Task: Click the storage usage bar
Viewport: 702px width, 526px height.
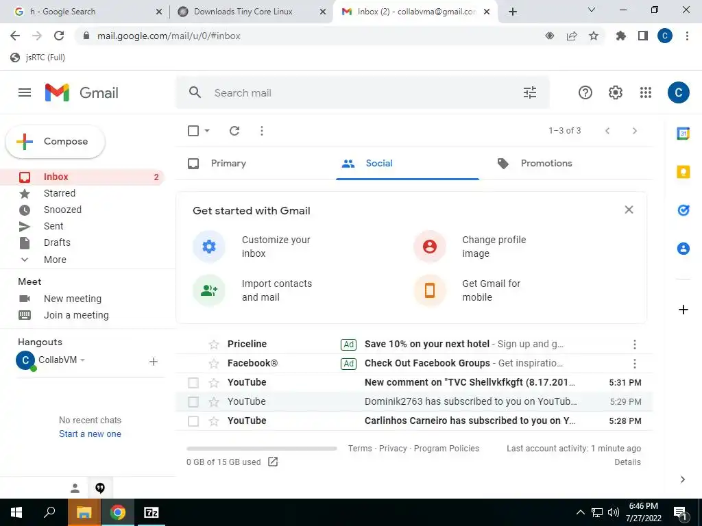Action: coord(261,448)
